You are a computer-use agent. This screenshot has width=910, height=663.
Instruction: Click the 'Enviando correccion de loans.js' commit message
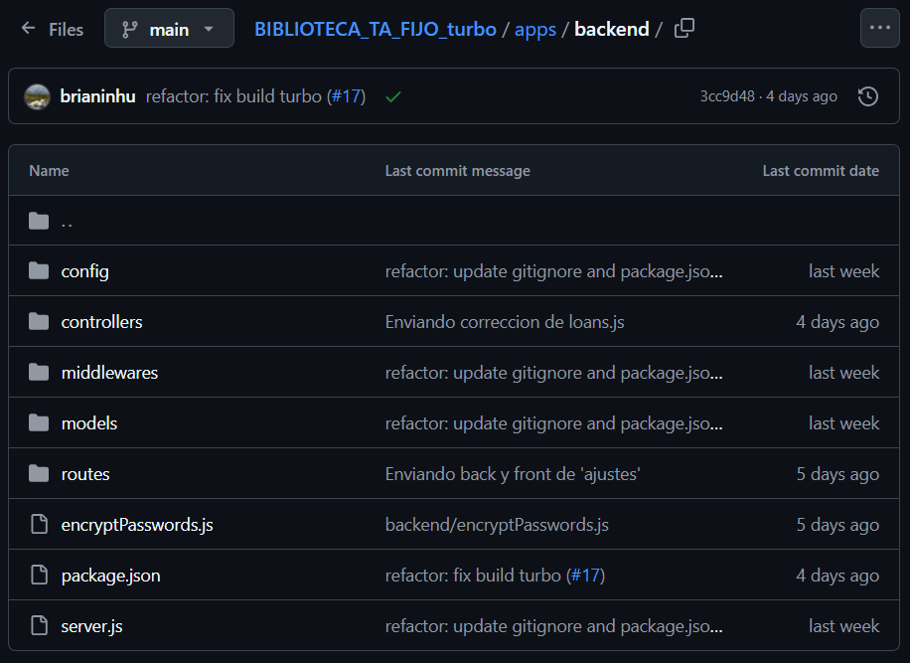[504, 322]
